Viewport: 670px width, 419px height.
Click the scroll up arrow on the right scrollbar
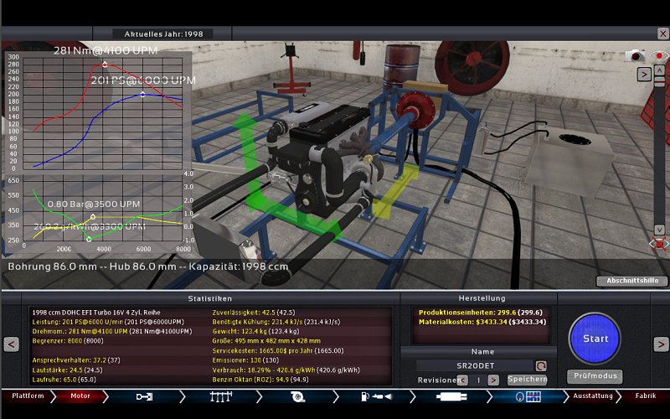pyautogui.click(x=659, y=70)
